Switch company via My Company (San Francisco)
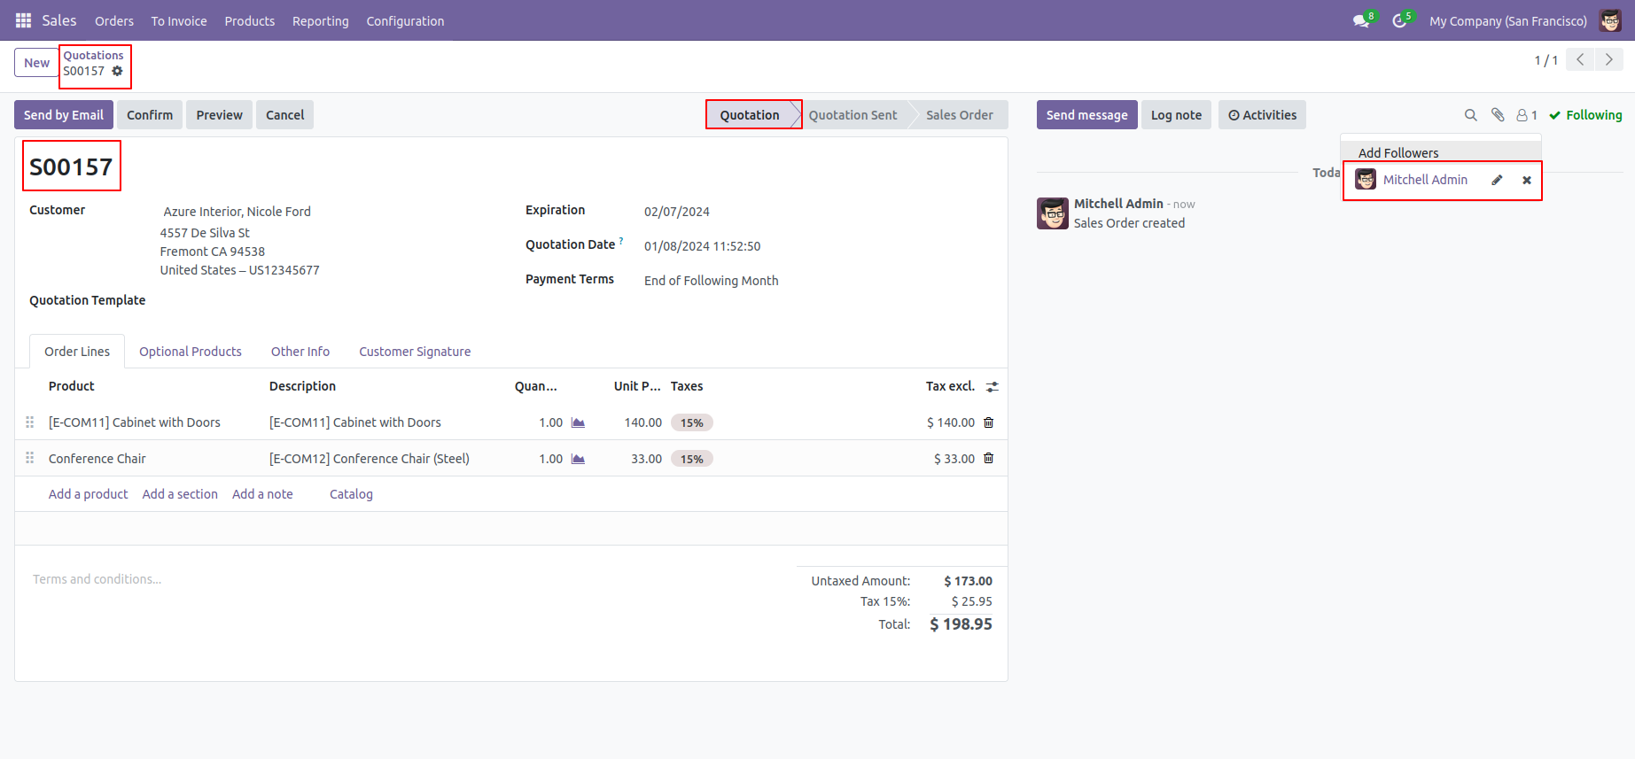Image resolution: width=1635 pixels, height=759 pixels. point(1508,21)
